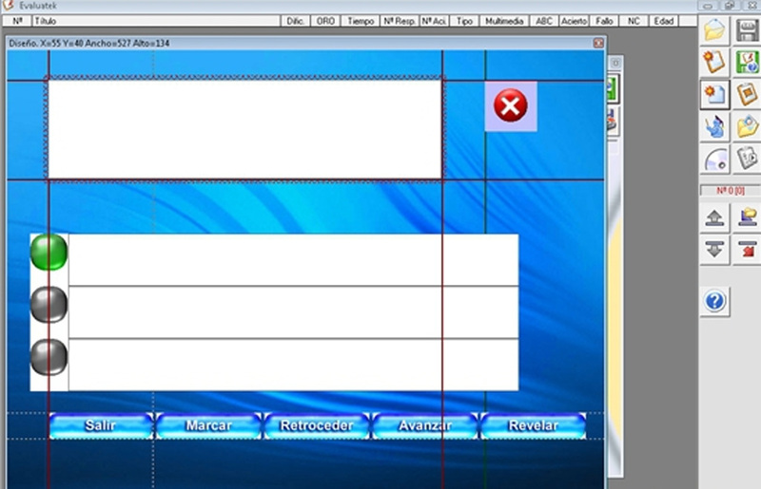Click the large question text box

(x=244, y=129)
